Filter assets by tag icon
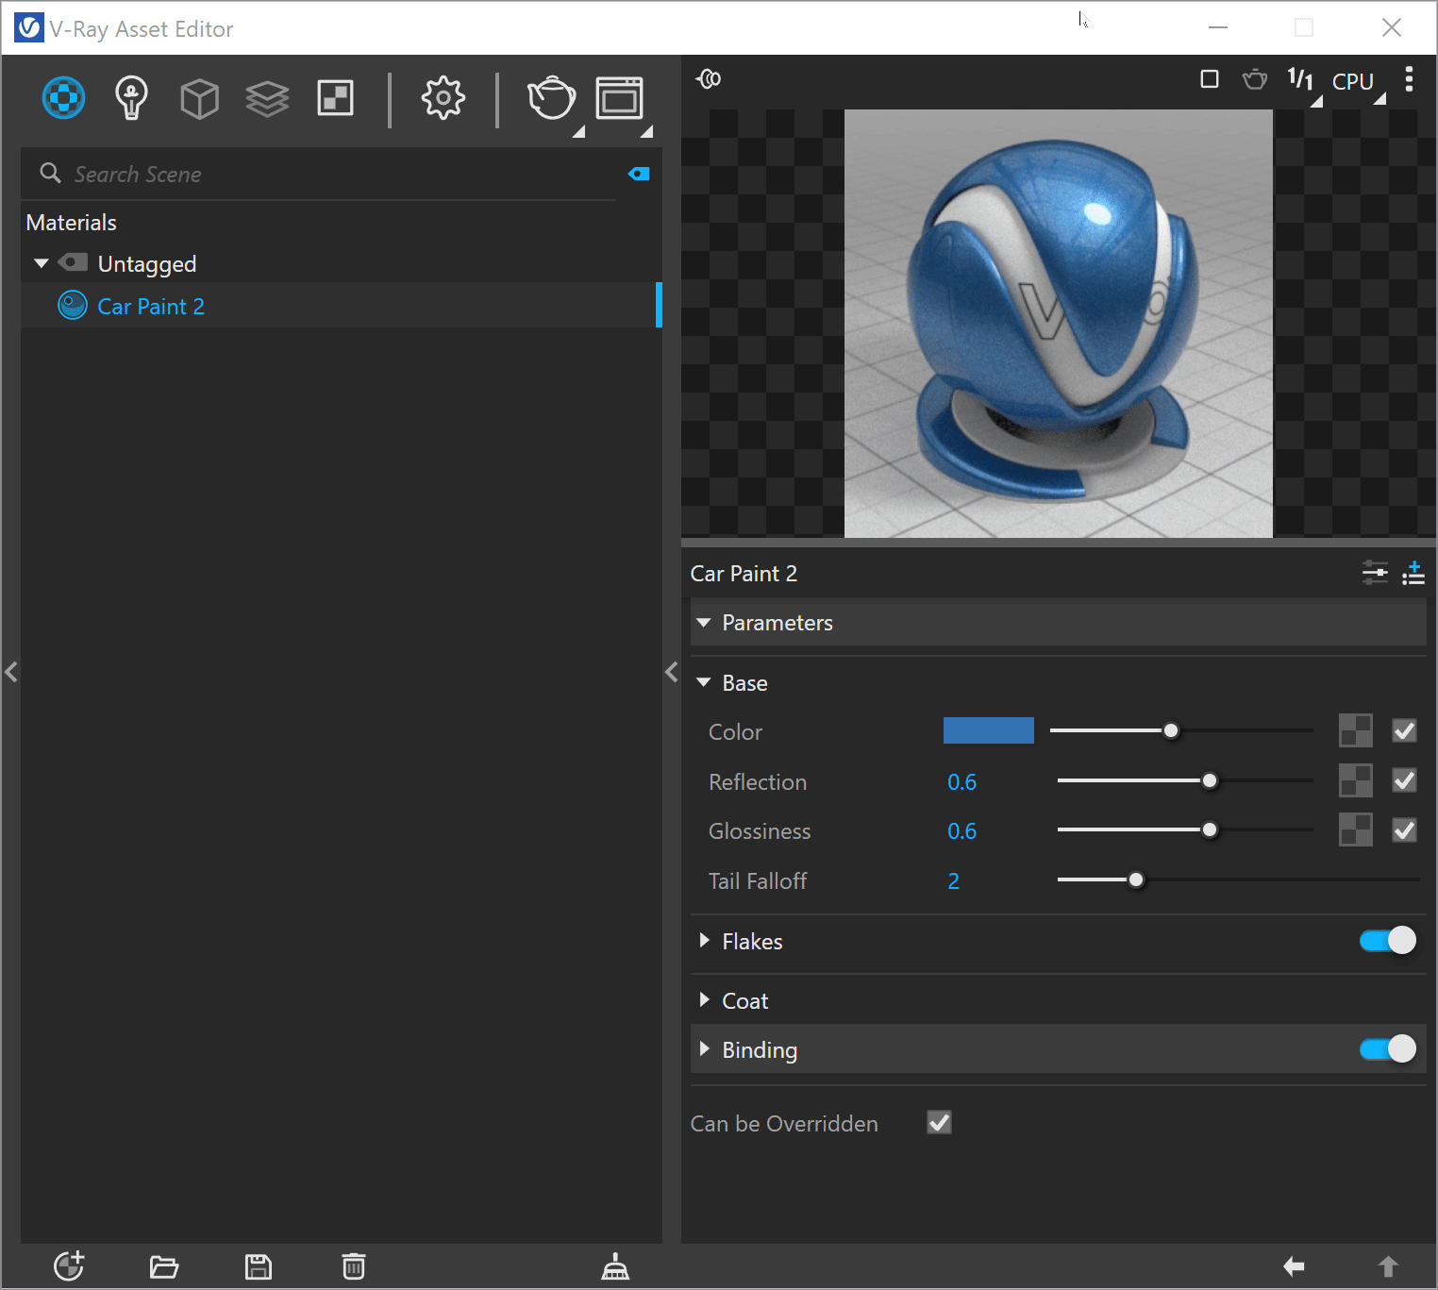Screen dimensions: 1438x1290 (639, 174)
